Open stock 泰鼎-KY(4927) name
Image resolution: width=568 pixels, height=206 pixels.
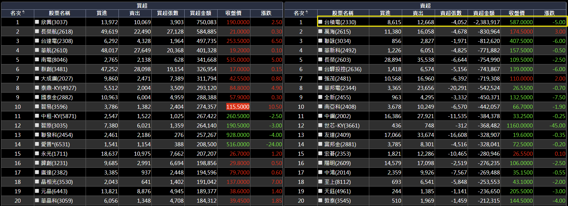(x=59, y=88)
